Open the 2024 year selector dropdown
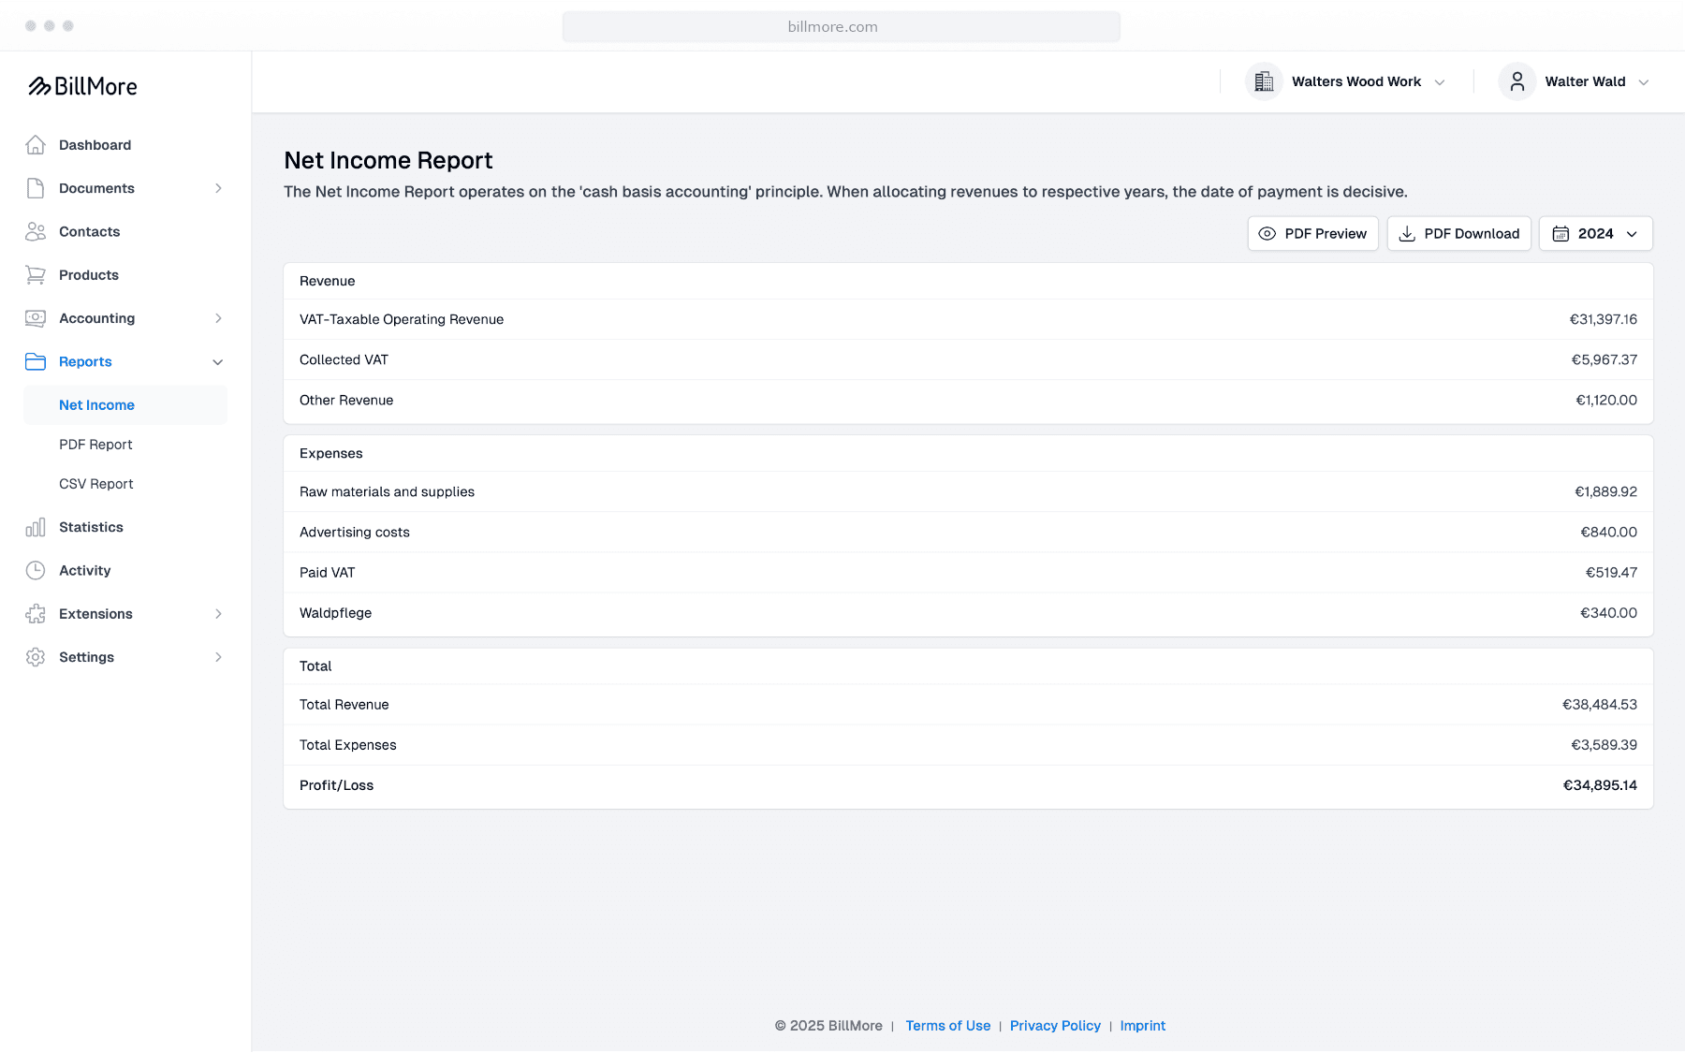 (1595, 233)
